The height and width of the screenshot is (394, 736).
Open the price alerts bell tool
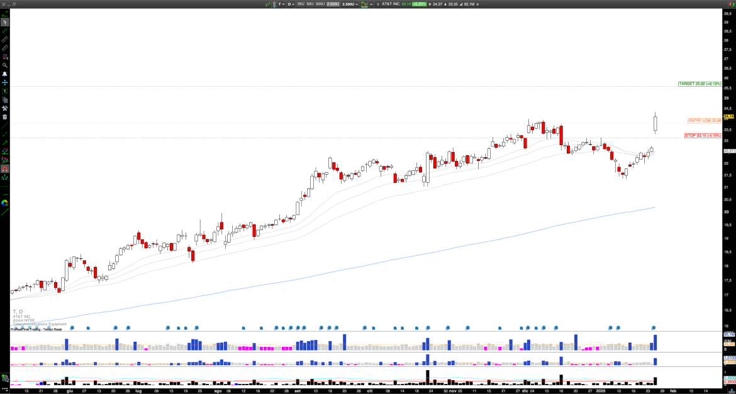click(4, 74)
